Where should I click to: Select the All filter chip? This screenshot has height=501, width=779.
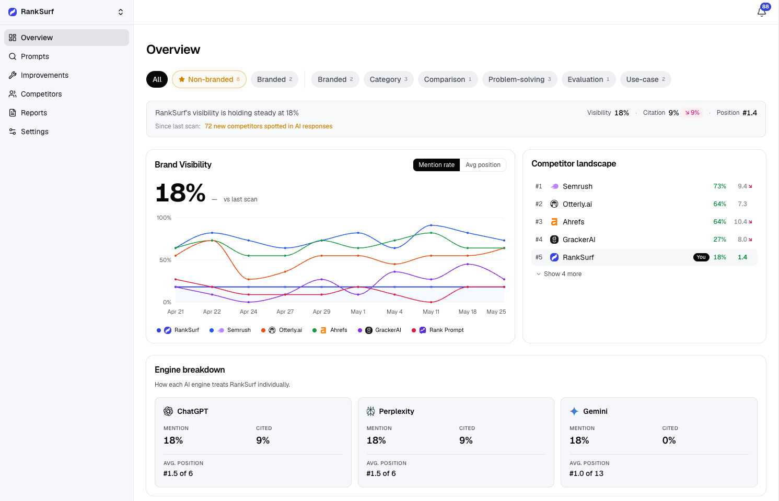click(157, 79)
